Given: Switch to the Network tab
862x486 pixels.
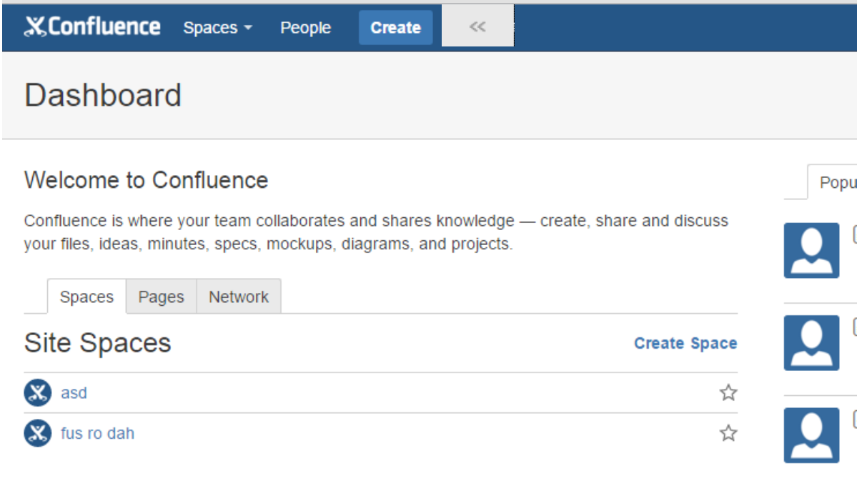Looking at the screenshot, I should 239,297.
